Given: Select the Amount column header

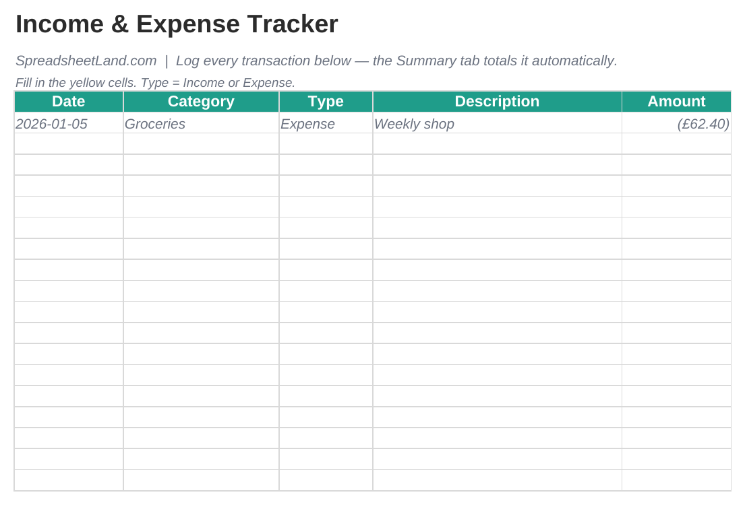Looking at the screenshot, I should click(x=677, y=102).
